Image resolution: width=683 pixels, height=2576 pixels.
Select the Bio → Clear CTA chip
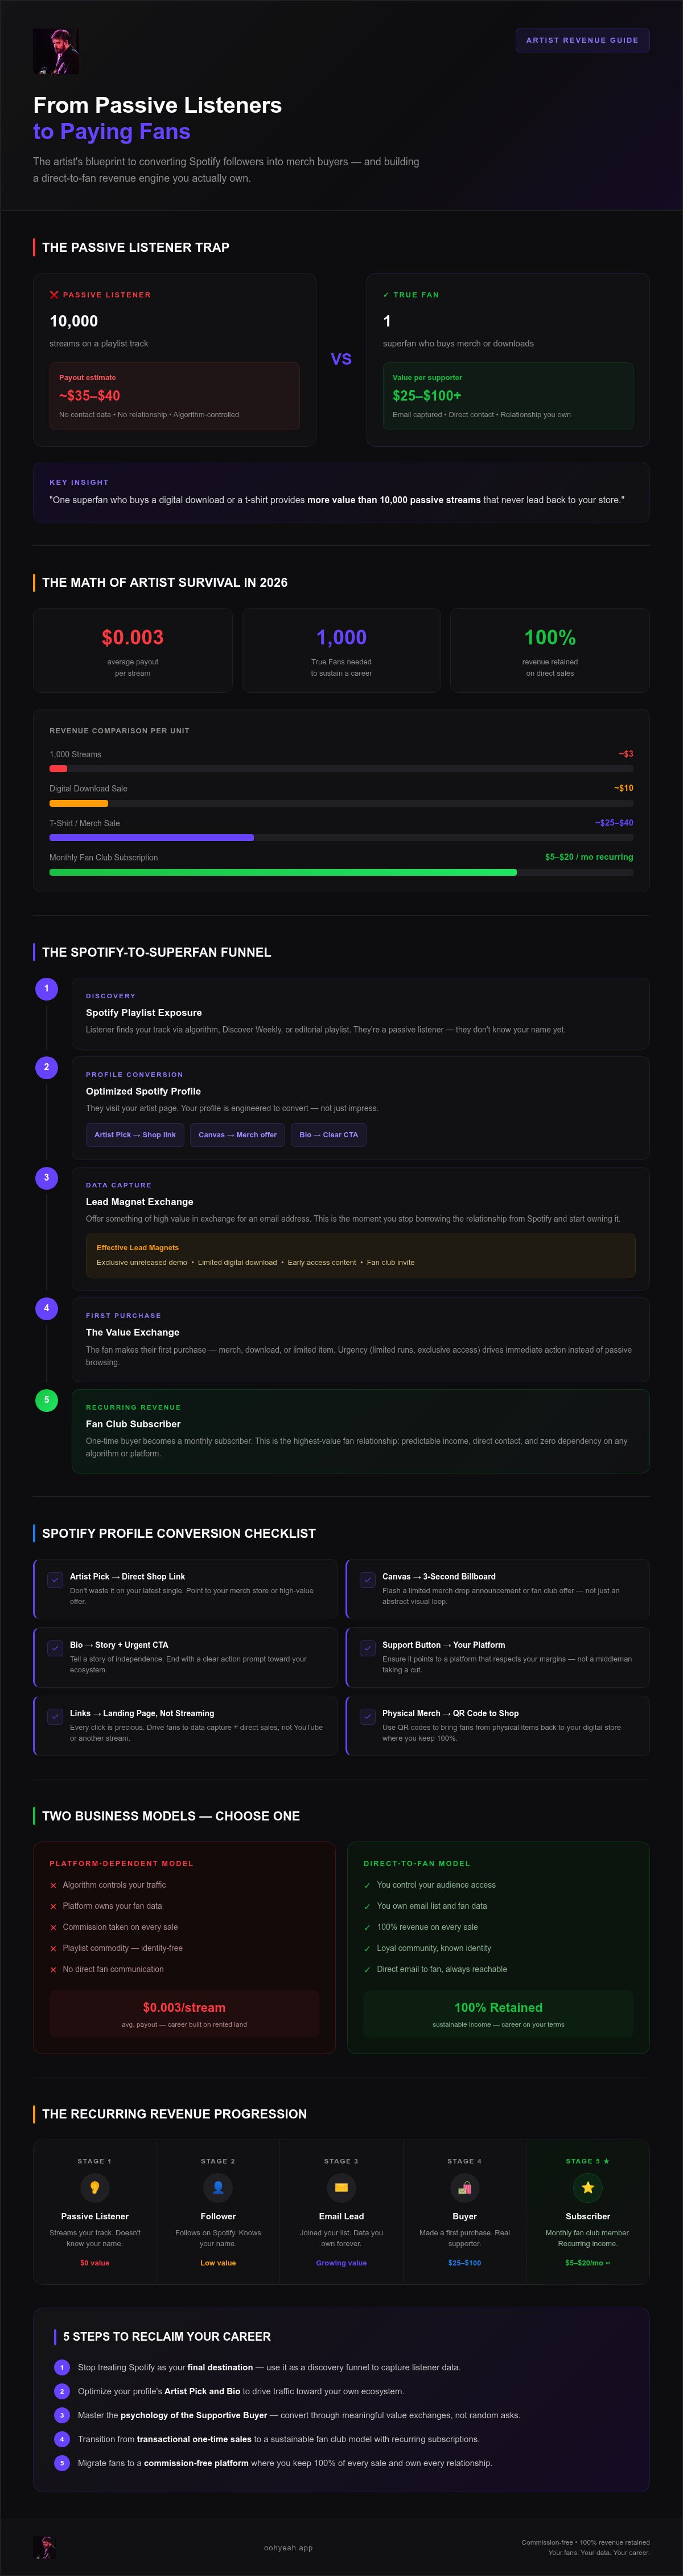[x=328, y=1134]
